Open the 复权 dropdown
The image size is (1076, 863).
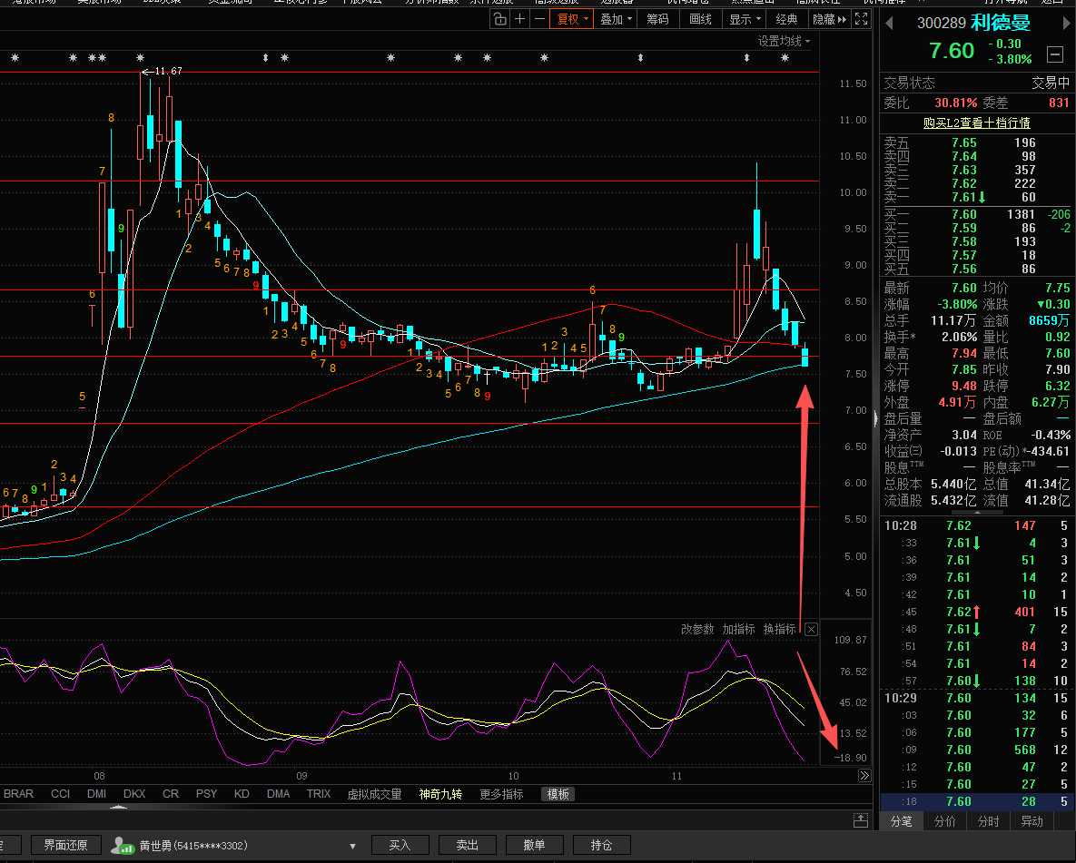coord(572,19)
